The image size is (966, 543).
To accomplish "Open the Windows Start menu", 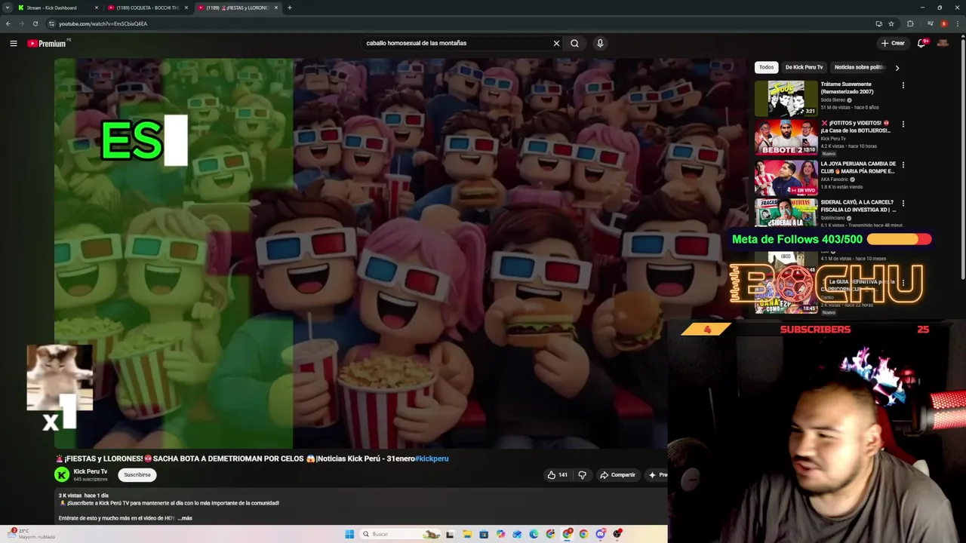I will (x=349, y=534).
